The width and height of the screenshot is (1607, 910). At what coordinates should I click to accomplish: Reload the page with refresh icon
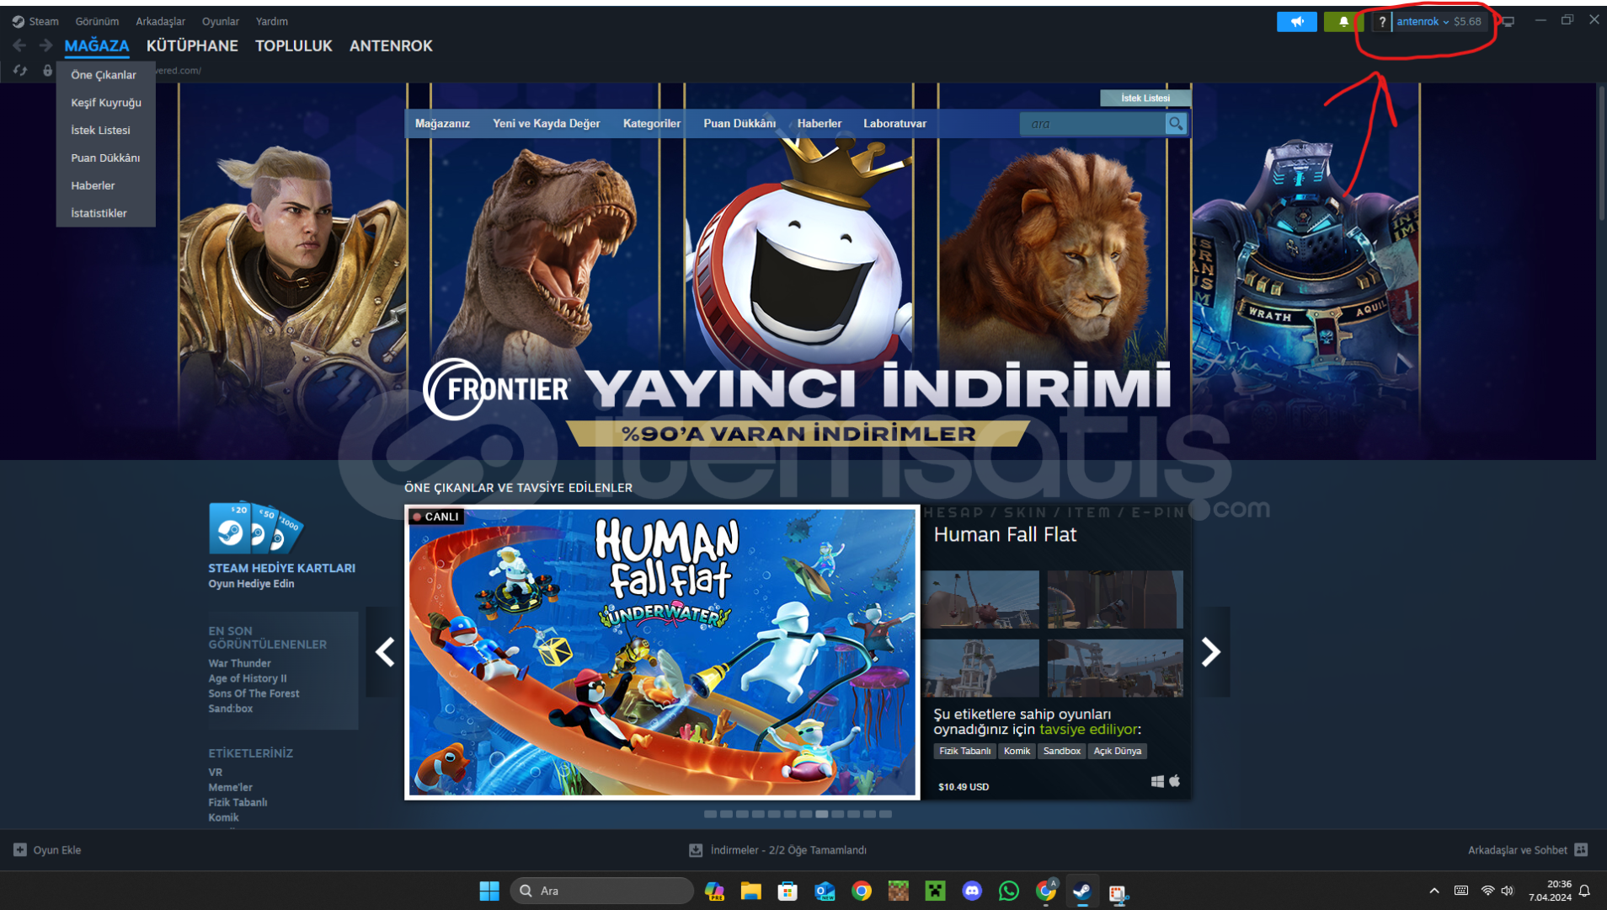(x=20, y=71)
